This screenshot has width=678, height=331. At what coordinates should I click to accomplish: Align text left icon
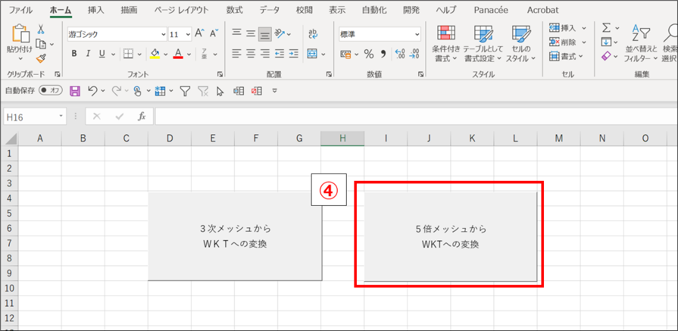click(x=236, y=54)
